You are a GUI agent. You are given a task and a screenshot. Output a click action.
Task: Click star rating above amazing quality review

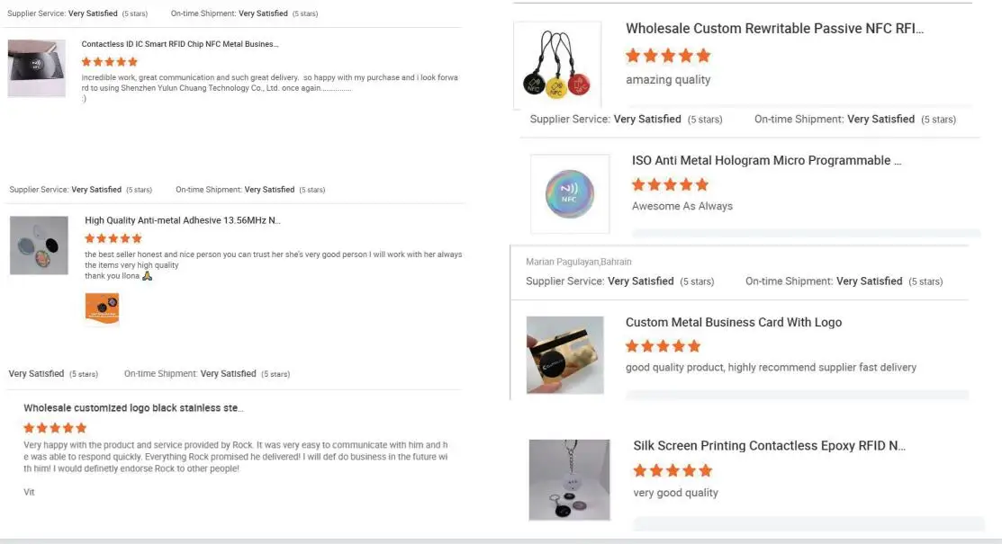(668, 56)
